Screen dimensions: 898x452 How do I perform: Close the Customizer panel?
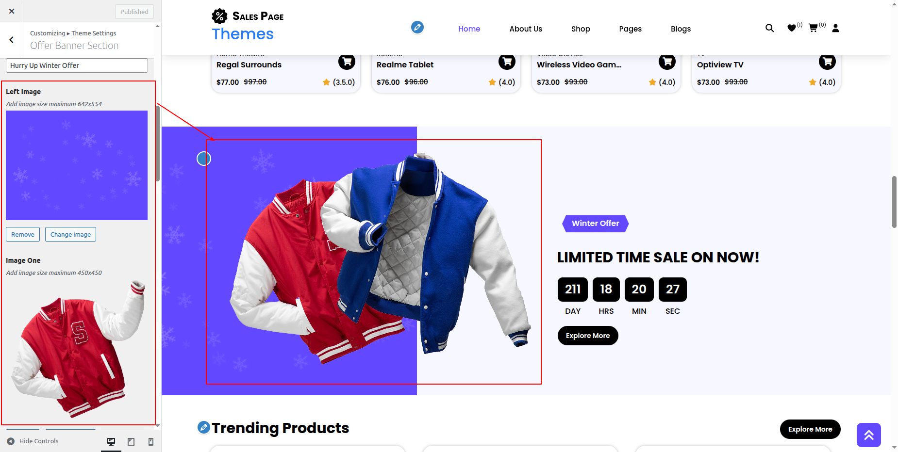12,11
